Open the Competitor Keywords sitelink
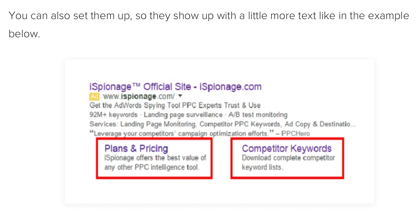 pos(286,148)
